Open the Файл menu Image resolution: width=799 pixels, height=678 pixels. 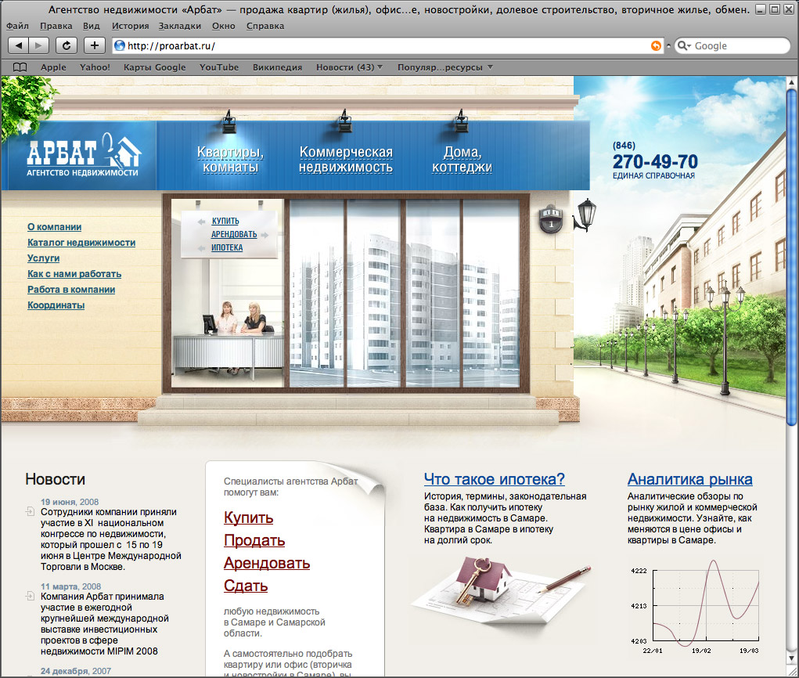click(17, 26)
